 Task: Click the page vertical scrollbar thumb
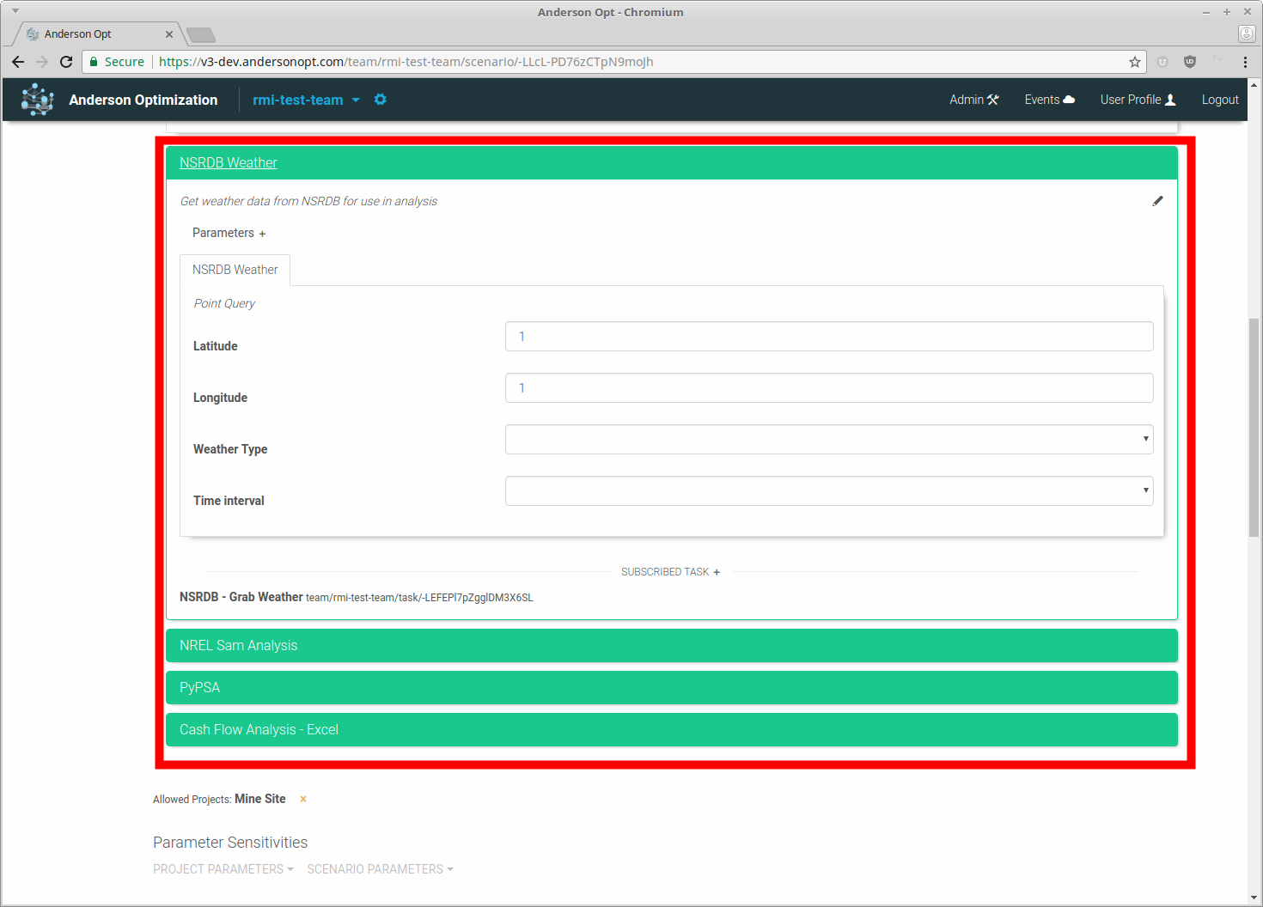point(1254,427)
